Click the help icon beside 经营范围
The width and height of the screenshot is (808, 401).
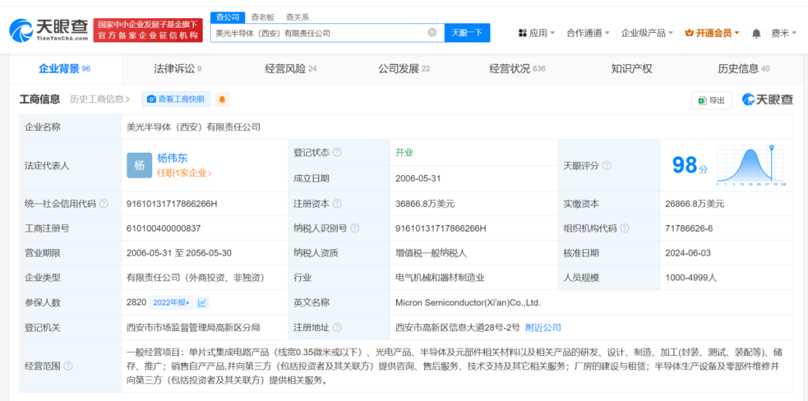click(69, 365)
